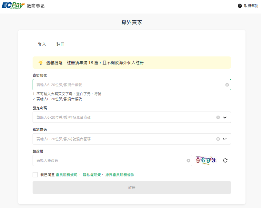Screen dimensions: 261x208
Task: Click the help question mark icon
Action: pos(240,6)
